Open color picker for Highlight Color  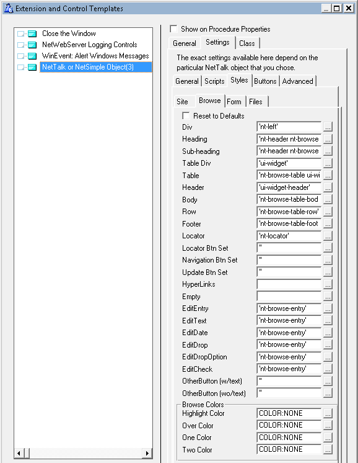328,413
